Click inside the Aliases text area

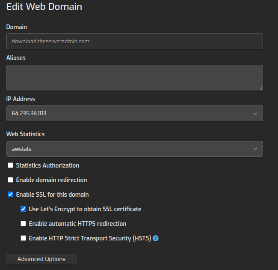pyautogui.click(x=134, y=78)
